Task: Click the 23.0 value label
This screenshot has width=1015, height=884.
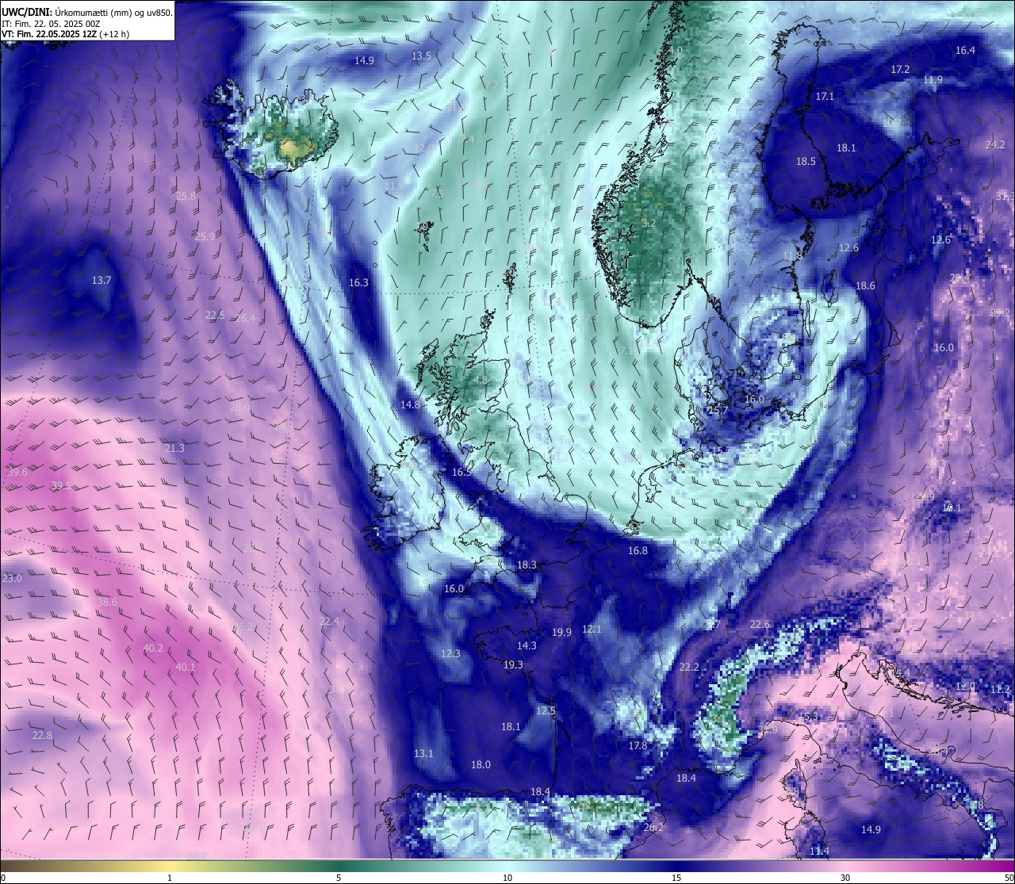Action: (12, 579)
